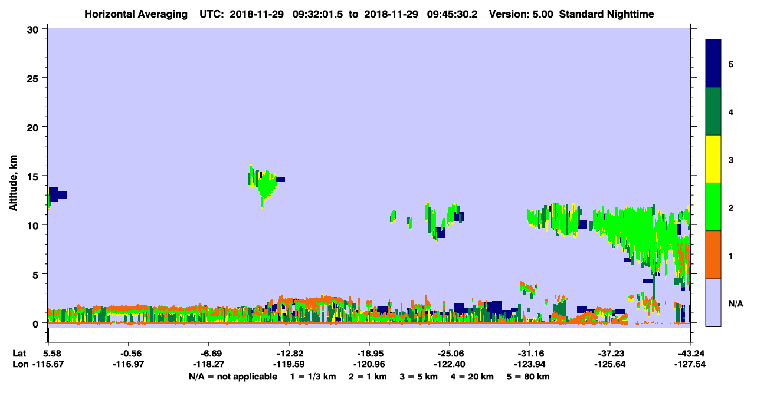
Task: Click the 'Standard Nighttime' label
Action: [x=607, y=14]
